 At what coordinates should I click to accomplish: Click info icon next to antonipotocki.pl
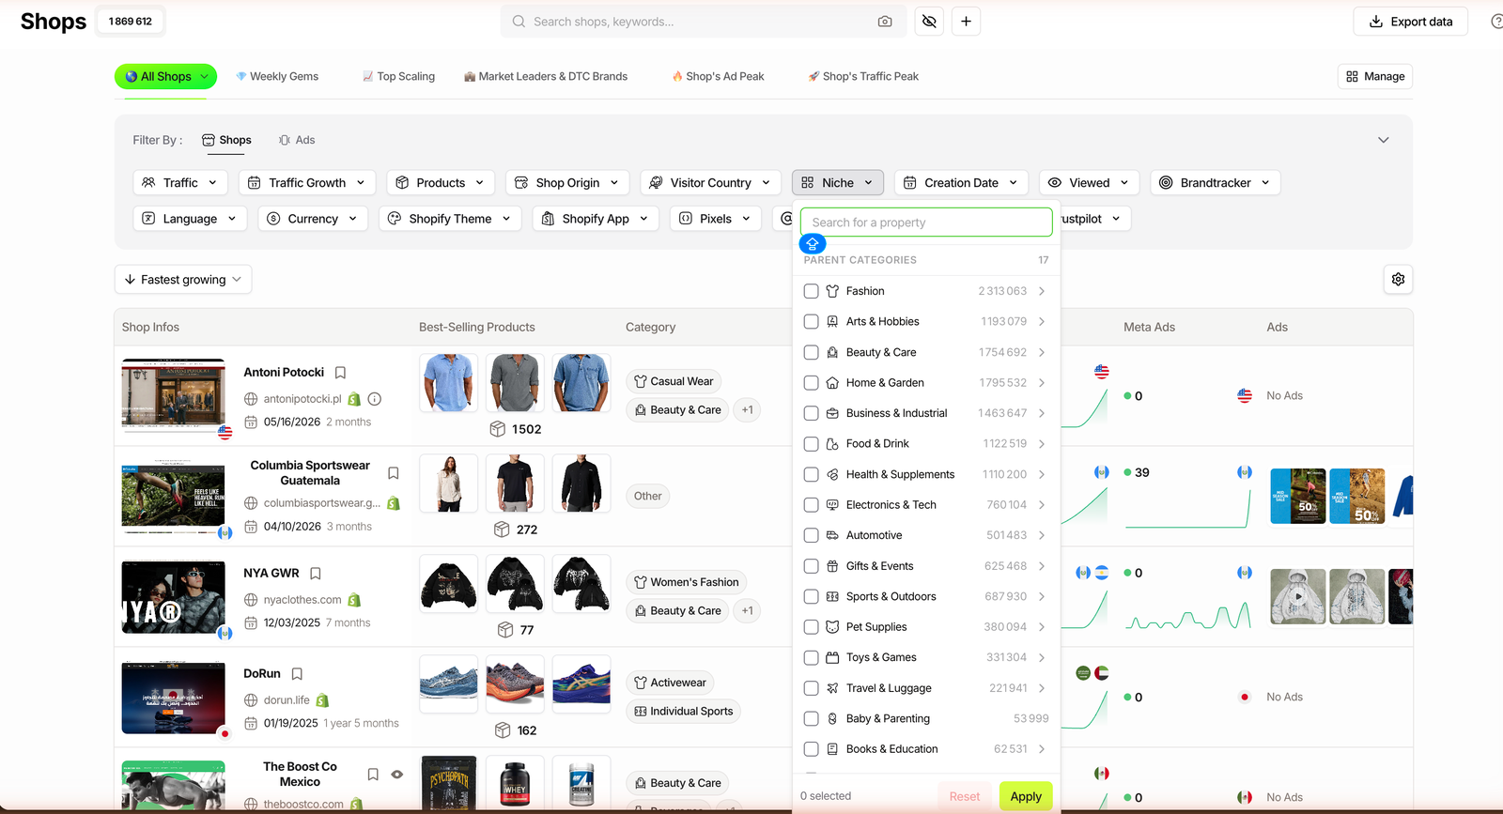tap(374, 398)
